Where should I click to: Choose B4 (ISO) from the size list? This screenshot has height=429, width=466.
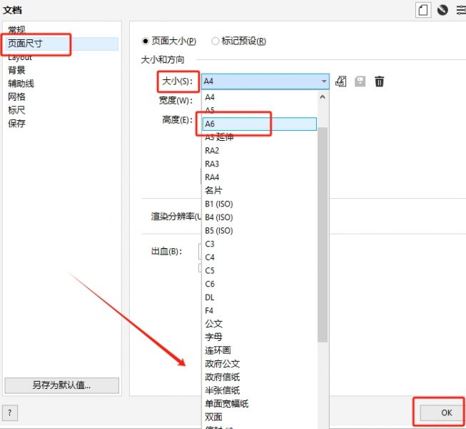(259, 217)
